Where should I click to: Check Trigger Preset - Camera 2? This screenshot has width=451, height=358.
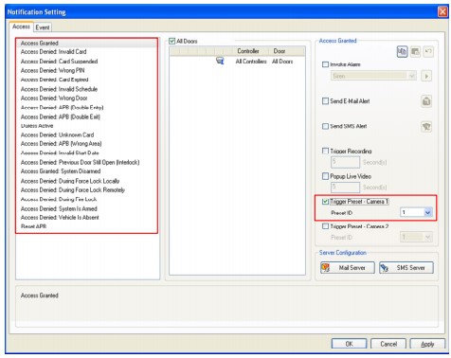(325, 226)
